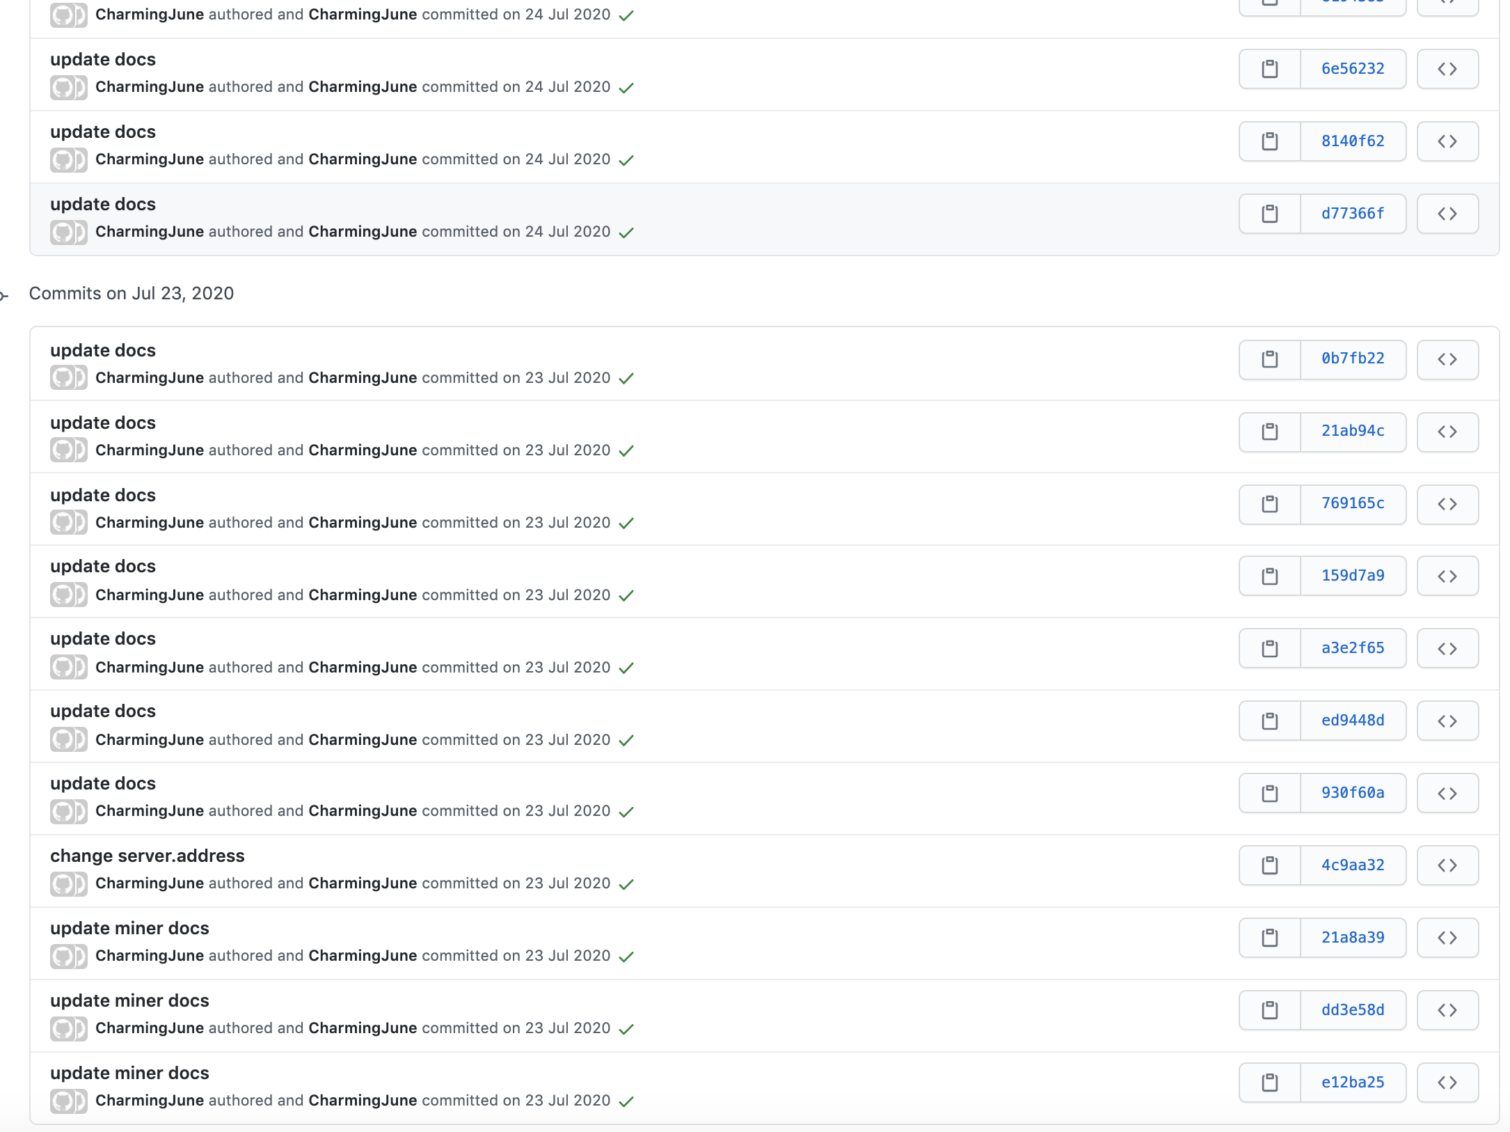Viewport: 1510px width, 1132px height.
Task: Copy full SHA for commit d77366f
Action: click(1269, 214)
